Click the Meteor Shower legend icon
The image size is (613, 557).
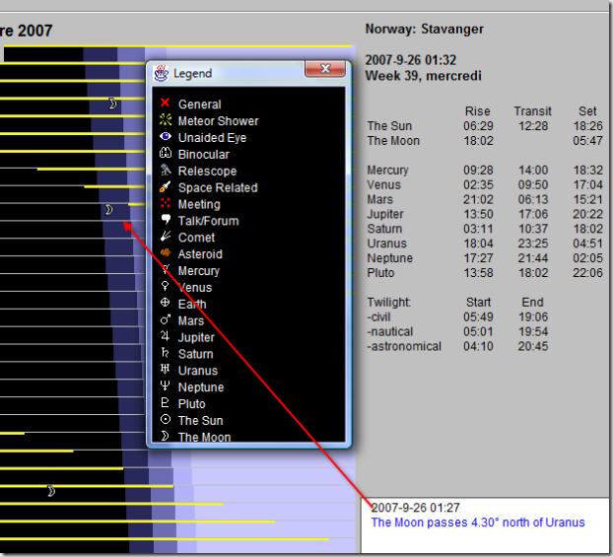165,120
